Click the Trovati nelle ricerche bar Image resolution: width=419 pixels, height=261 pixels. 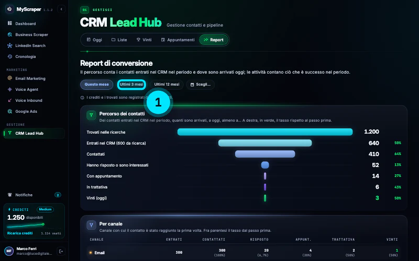[x=265, y=132]
